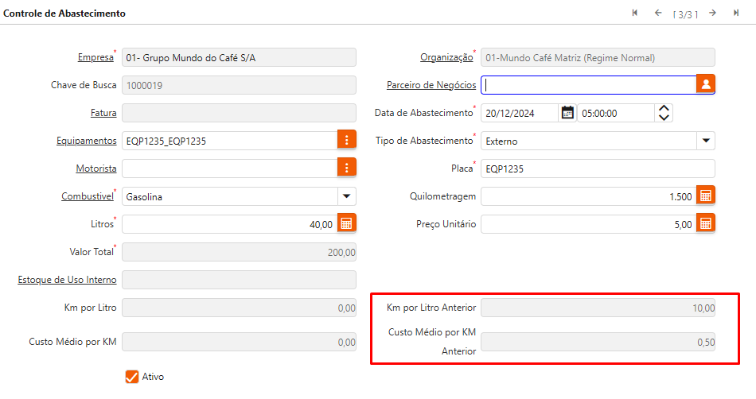The width and height of the screenshot is (756, 399).
Task: Jump to last record arrow
Action: click(736, 13)
